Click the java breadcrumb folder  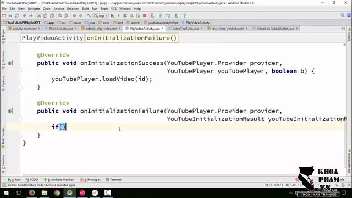(x=90, y=23)
